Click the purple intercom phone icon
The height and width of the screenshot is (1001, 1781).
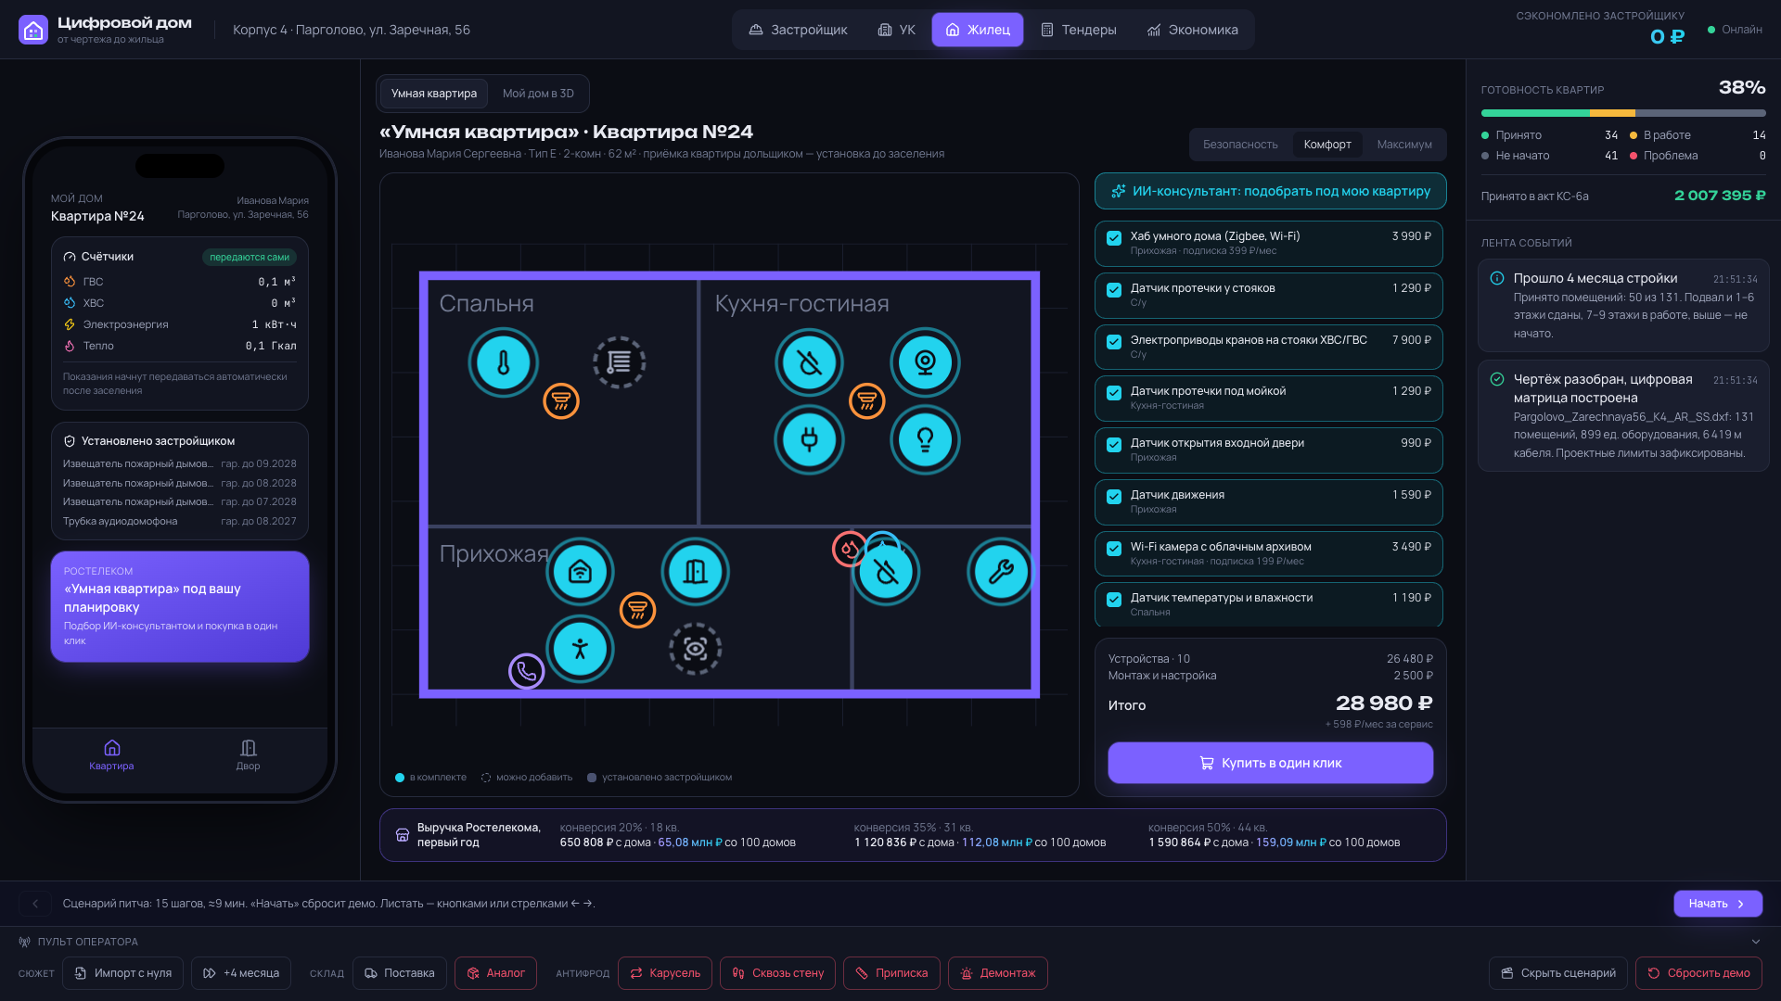(x=526, y=671)
